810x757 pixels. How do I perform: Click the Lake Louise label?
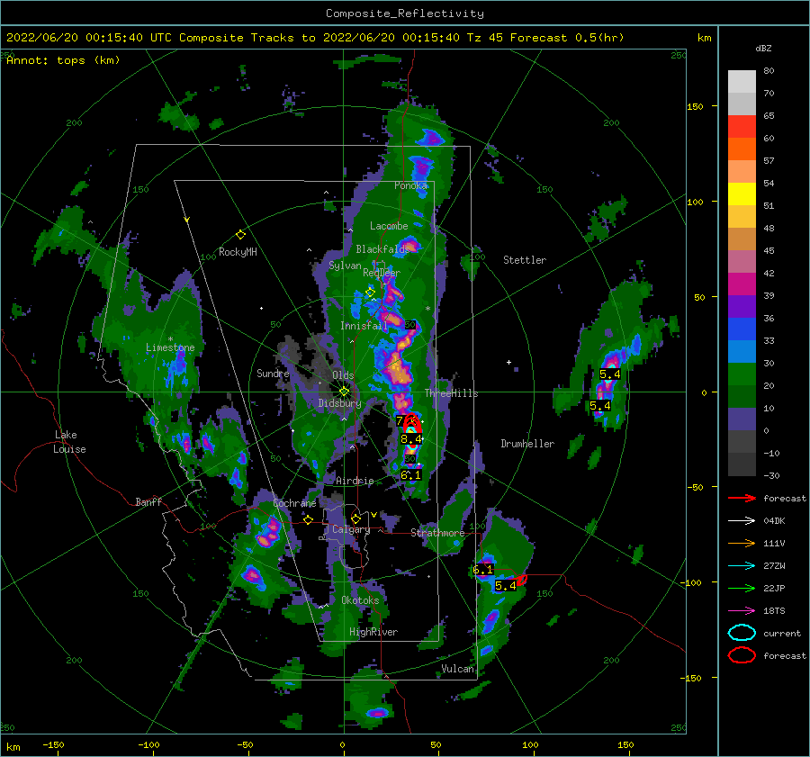69,442
